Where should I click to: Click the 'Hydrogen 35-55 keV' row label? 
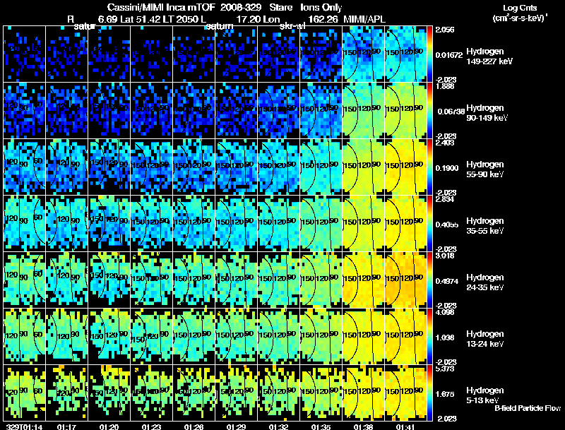pos(485,226)
